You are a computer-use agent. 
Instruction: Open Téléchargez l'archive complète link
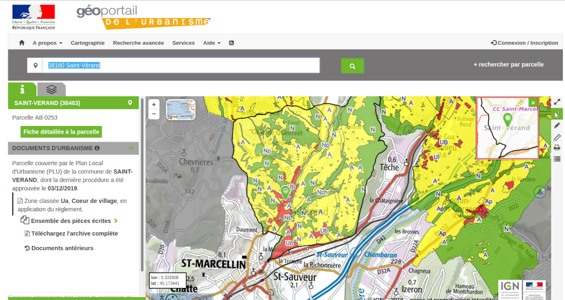(x=74, y=233)
